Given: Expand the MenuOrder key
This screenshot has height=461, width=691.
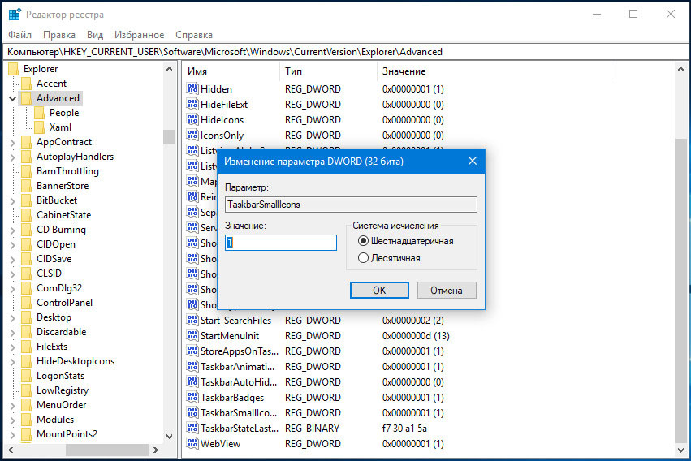Looking at the screenshot, I should pyautogui.click(x=12, y=405).
